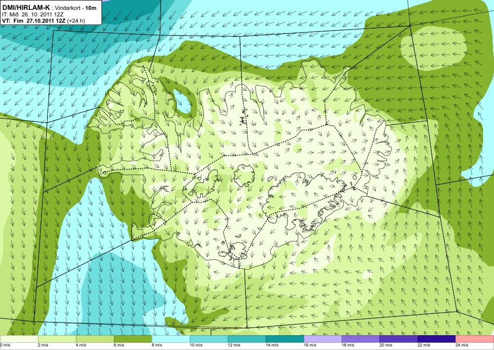Click the "6 m/s" legend label
Image resolution: width=494 pixels, height=350 pixels.
click(119, 345)
